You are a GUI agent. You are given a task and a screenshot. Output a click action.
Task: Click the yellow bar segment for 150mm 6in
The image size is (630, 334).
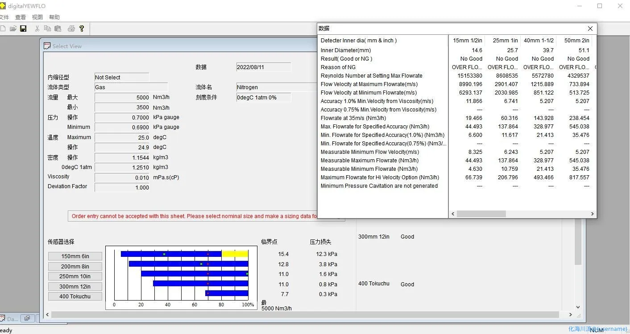(x=235, y=254)
